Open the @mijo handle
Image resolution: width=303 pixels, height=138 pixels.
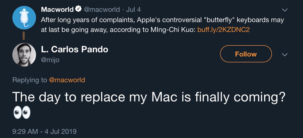pyautogui.click(x=50, y=60)
